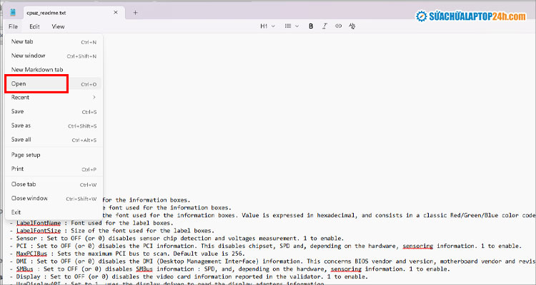
Task: Toggle bold formatting
Action: point(311,26)
